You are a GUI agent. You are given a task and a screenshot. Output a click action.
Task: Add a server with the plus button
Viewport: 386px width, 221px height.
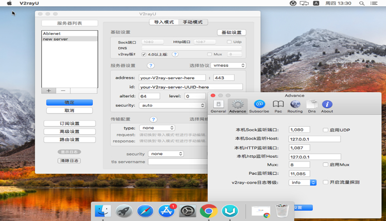tap(49, 90)
